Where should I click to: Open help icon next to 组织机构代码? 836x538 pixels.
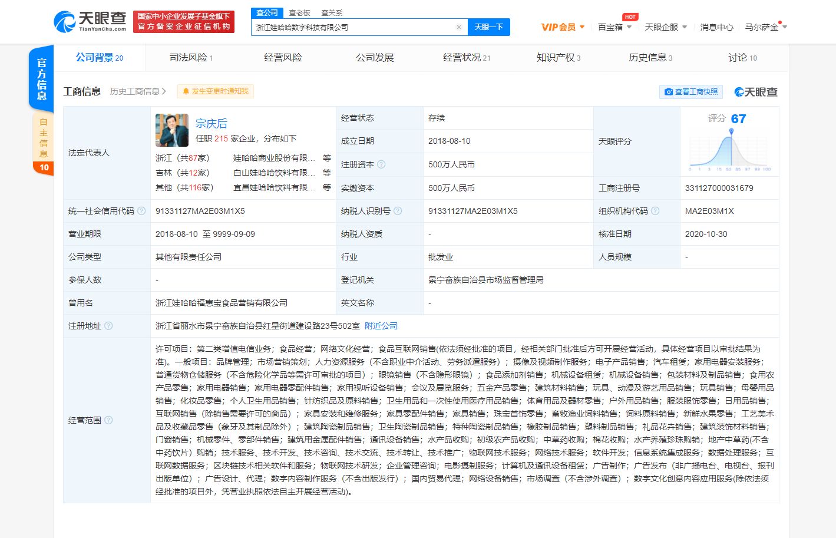point(655,211)
